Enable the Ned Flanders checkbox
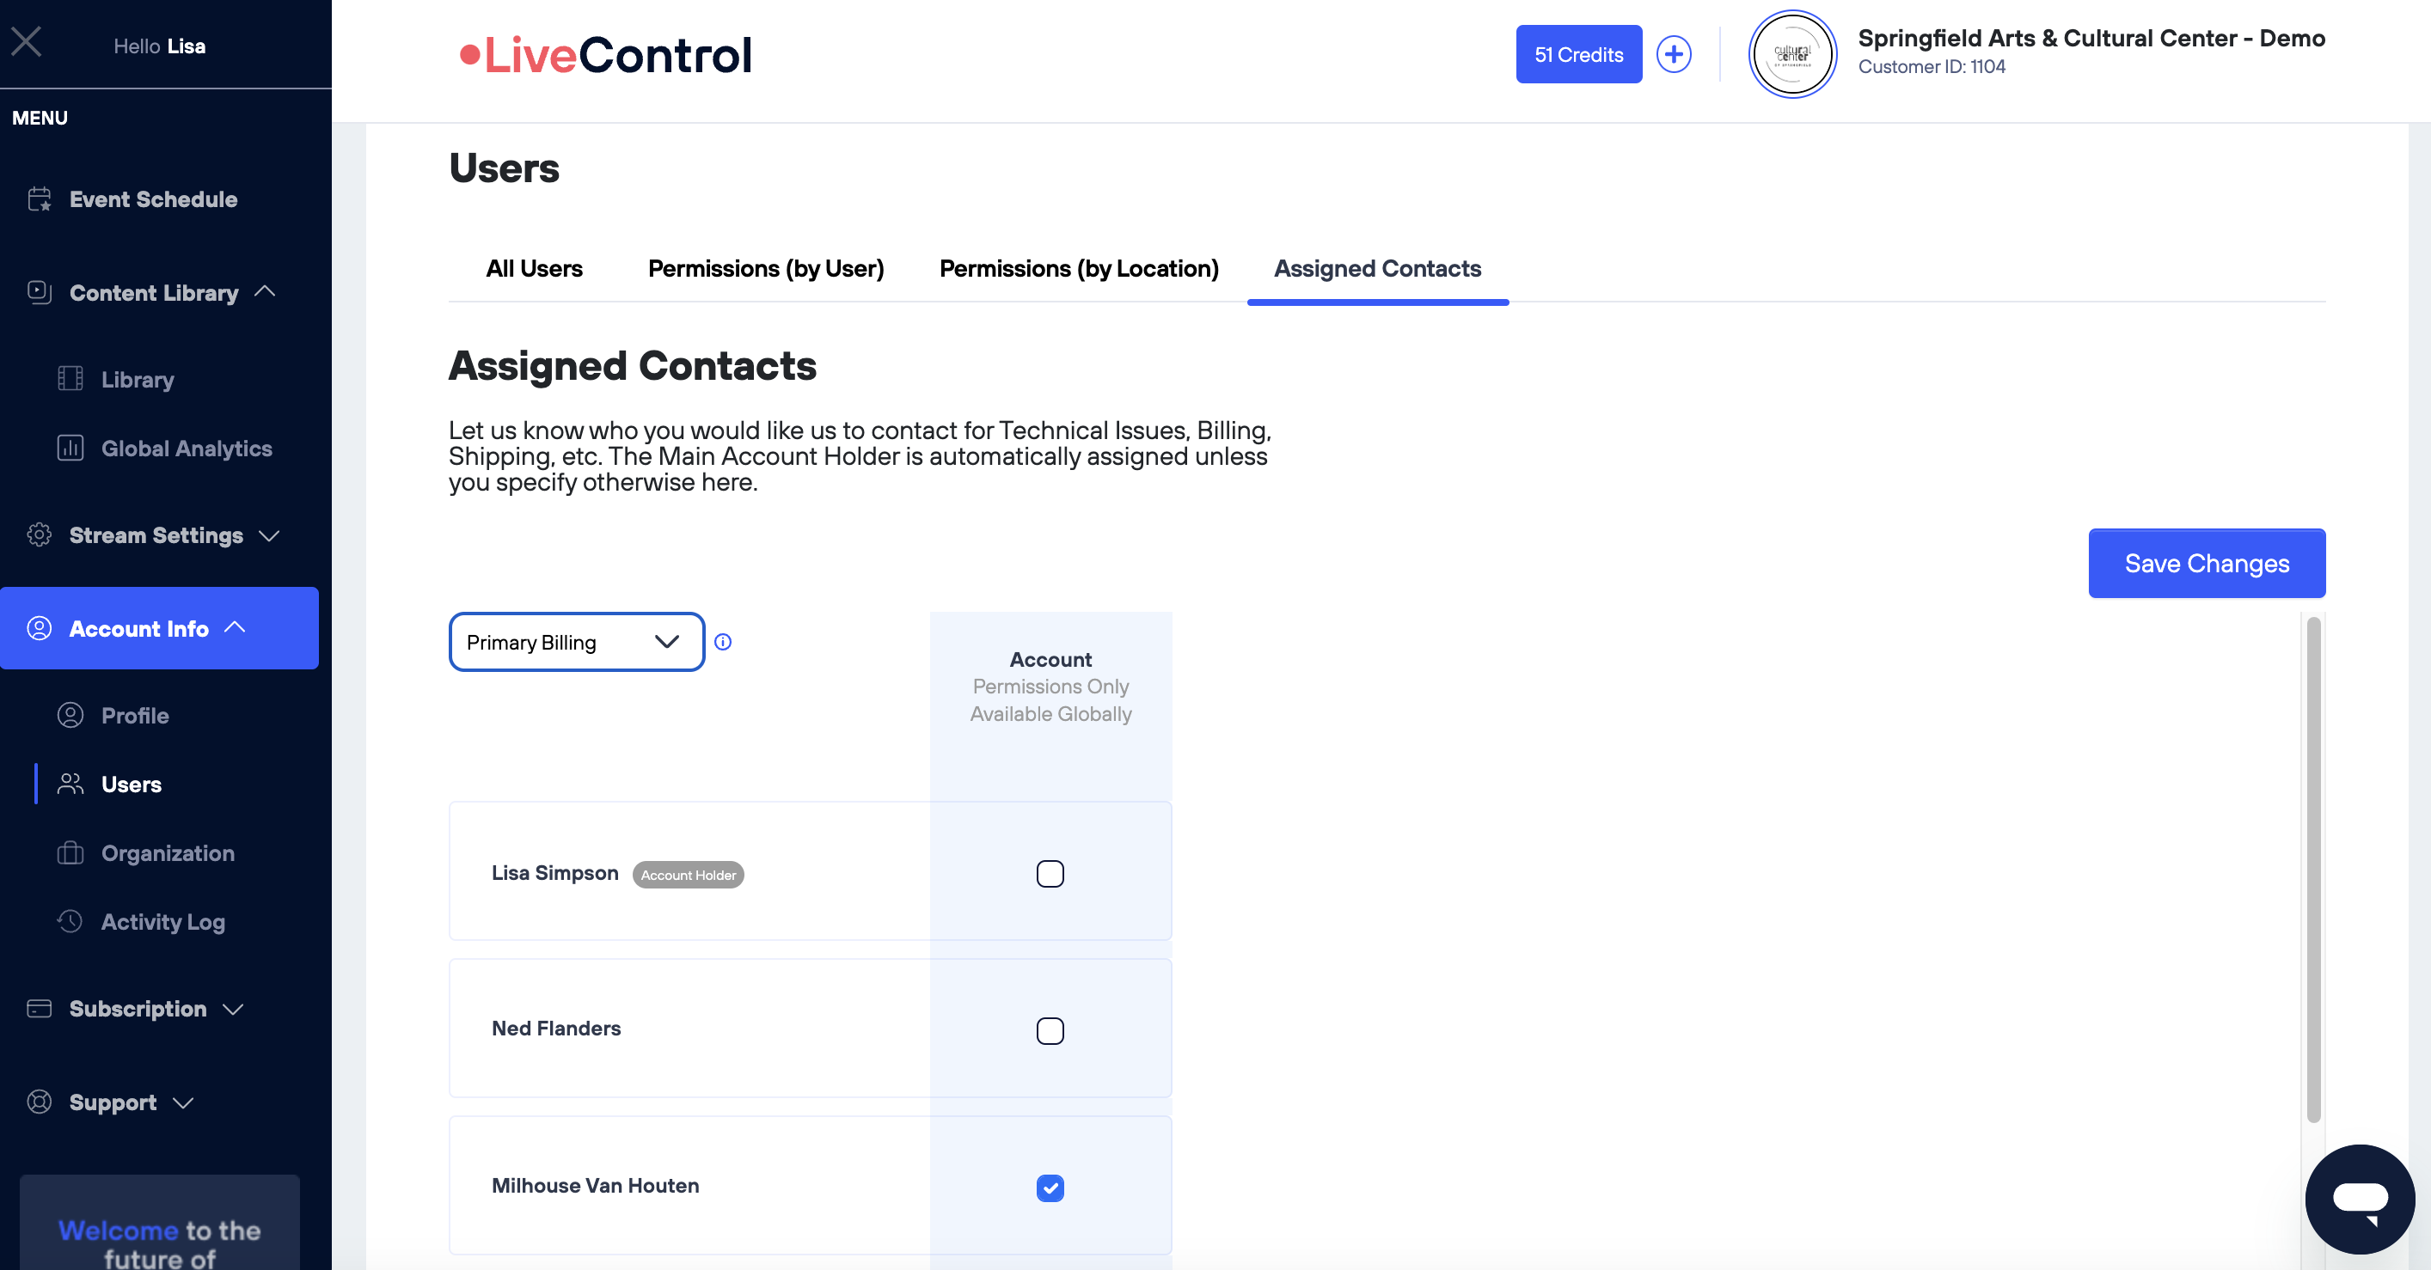Viewport: 2431px width, 1270px height. 1050,1030
